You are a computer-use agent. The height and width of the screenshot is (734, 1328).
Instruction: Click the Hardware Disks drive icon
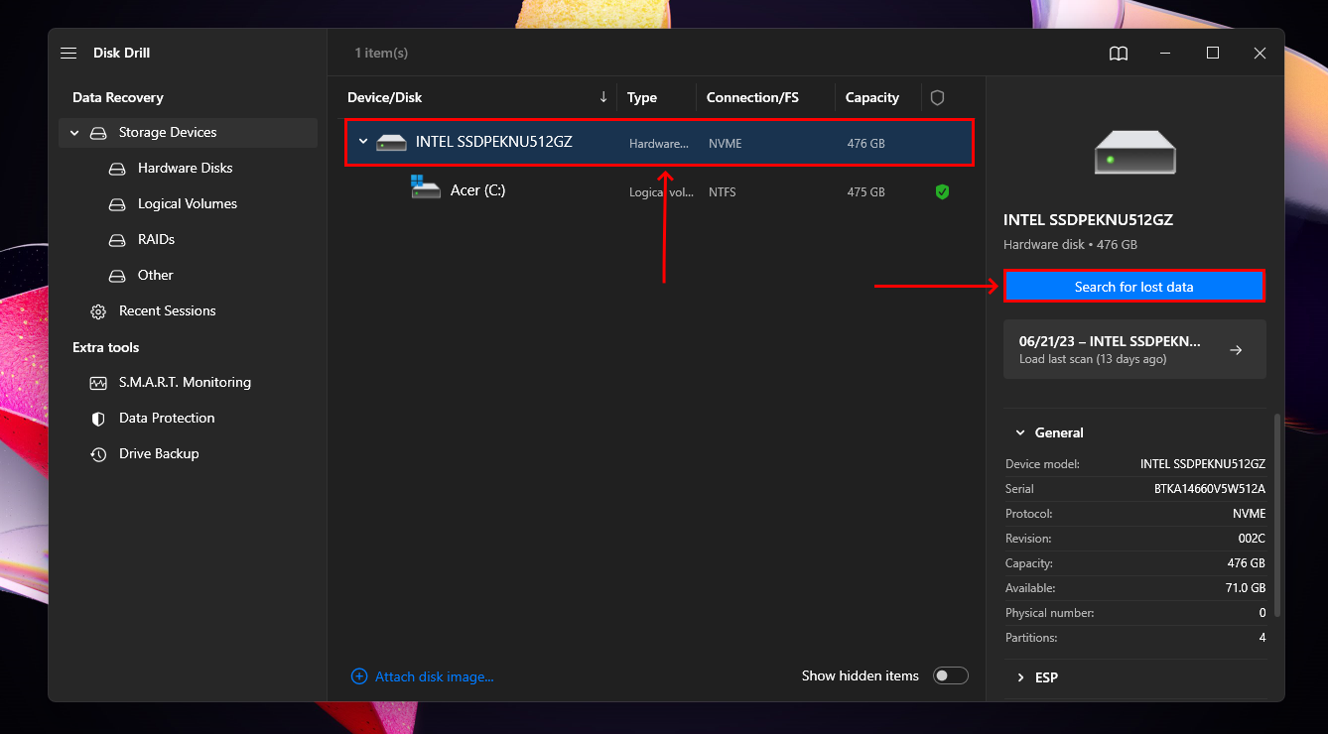tap(118, 169)
